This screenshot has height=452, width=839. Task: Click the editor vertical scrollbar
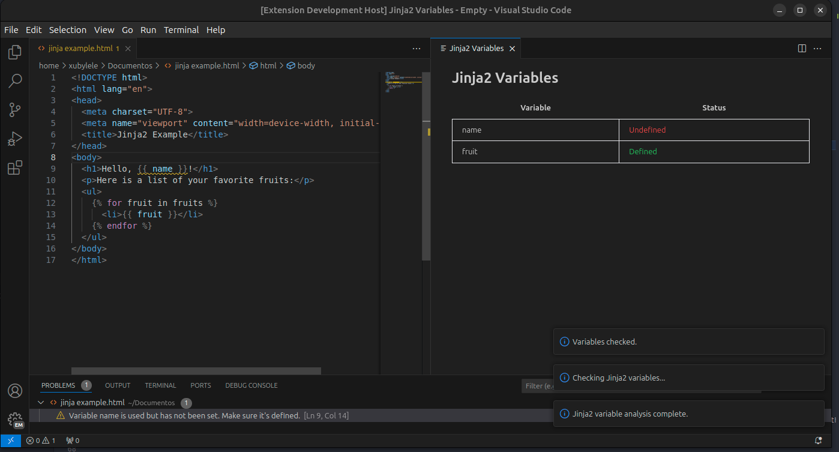click(426, 166)
